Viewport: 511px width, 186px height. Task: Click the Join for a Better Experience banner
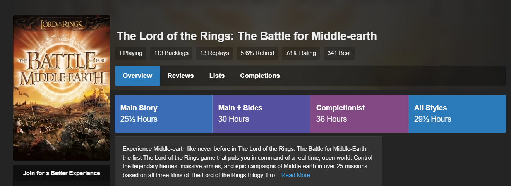[62, 173]
